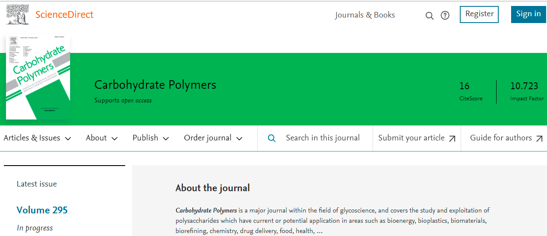Click arrow icon next to Guide for authors
Image resolution: width=547 pixels, height=236 pixels.
coord(539,138)
